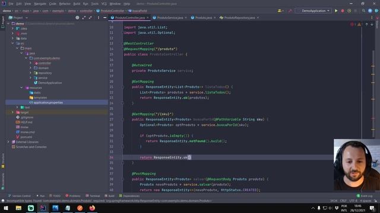
Task: Toggle Project sidebar vertical tab
Action: [x=2, y=22]
